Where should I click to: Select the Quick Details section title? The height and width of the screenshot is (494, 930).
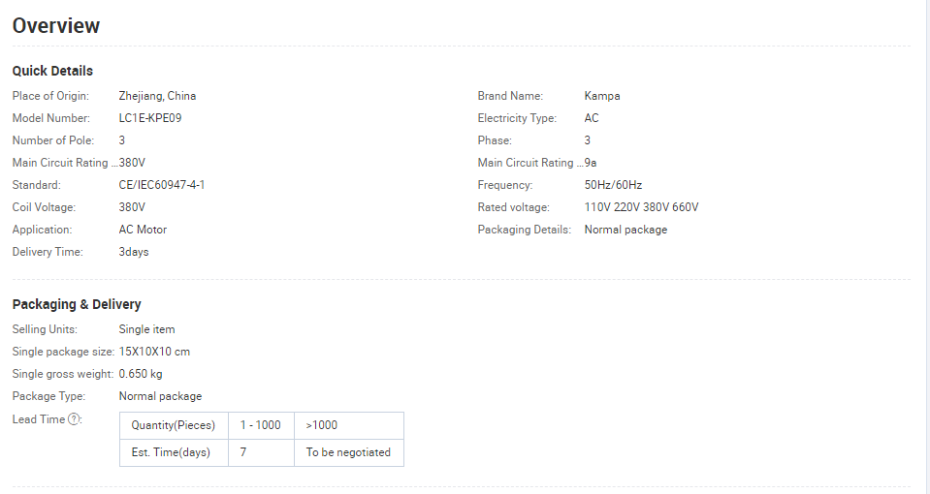click(52, 71)
